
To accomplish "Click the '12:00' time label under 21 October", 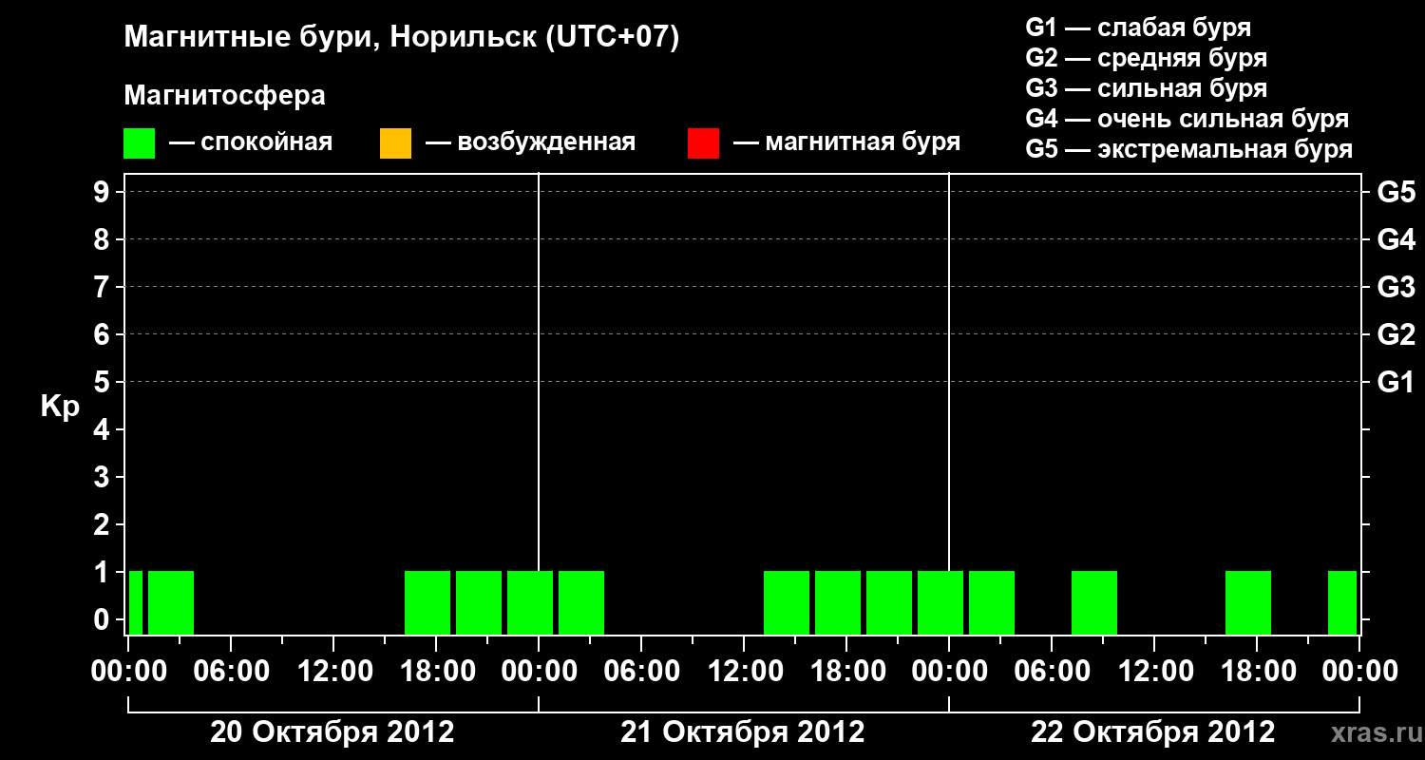I will [744, 672].
